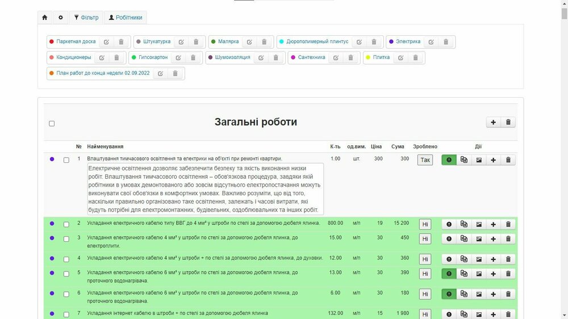The width and height of the screenshot is (568, 319).
Task: Delete the Штукатурка category
Action: (x=196, y=42)
